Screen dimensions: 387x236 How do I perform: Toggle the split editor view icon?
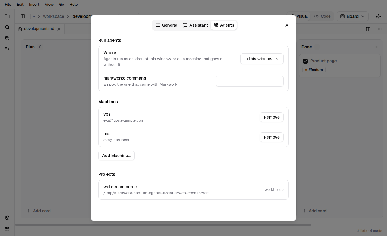click(368, 29)
